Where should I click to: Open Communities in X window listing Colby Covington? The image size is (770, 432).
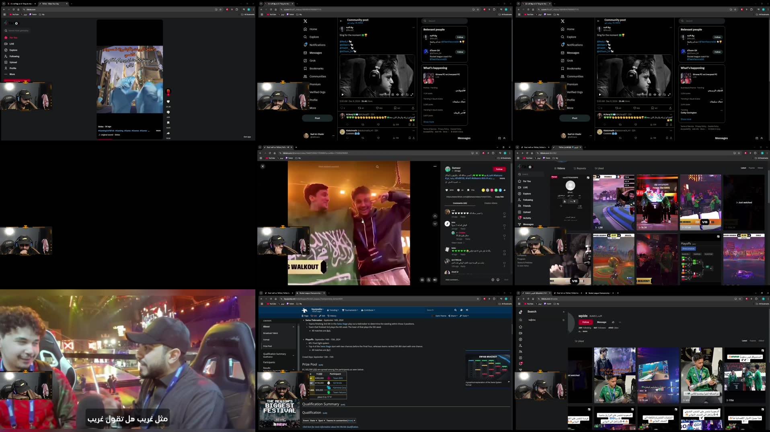[572, 76]
